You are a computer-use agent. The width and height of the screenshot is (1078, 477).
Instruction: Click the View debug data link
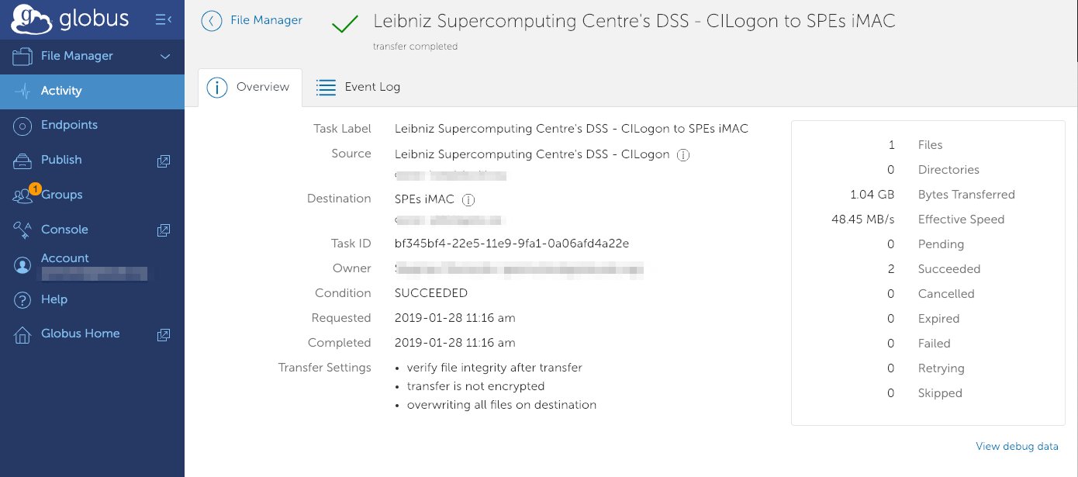pyautogui.click(x=1017, y=446)
